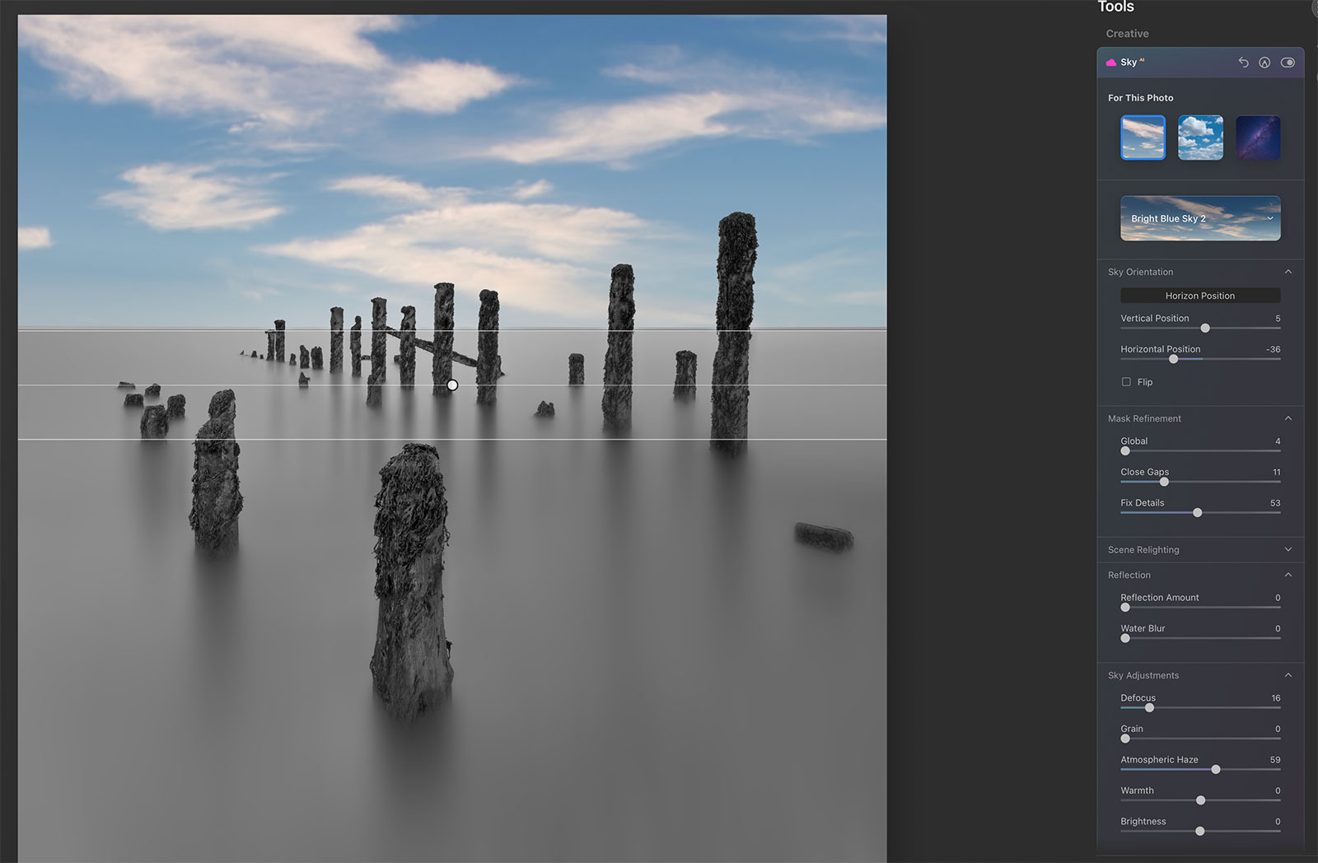Screen dimensions: 1318x863
Task: Collapse the Sky Orientation section
Action: click(1288, 272)
